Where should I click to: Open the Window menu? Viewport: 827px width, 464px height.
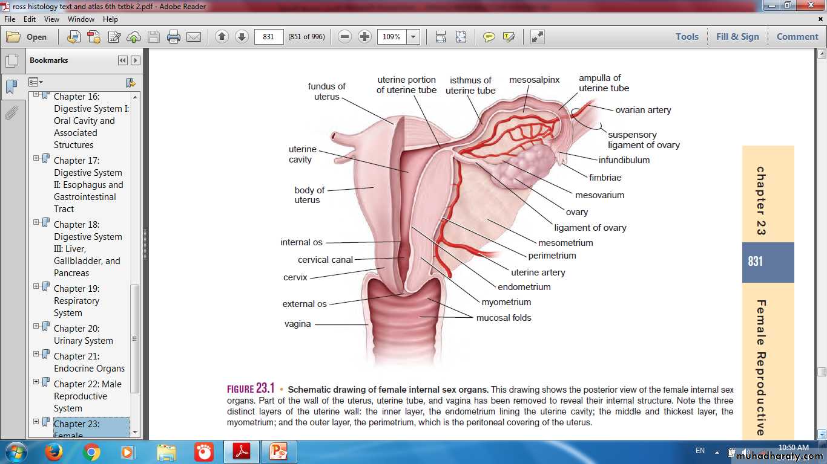click(81, 19)
